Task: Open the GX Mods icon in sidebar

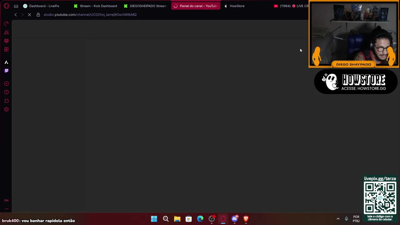Action: click(6, 41)
